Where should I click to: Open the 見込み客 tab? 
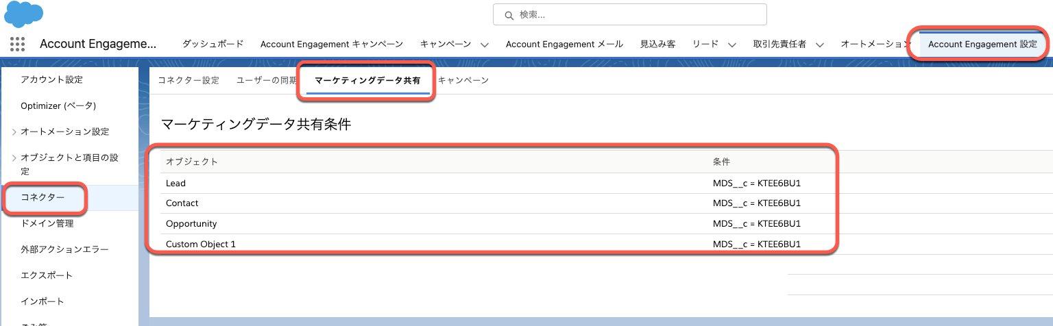[x=657, y=44]
